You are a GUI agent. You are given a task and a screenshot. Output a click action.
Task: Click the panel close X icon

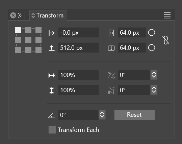point(13,15)
